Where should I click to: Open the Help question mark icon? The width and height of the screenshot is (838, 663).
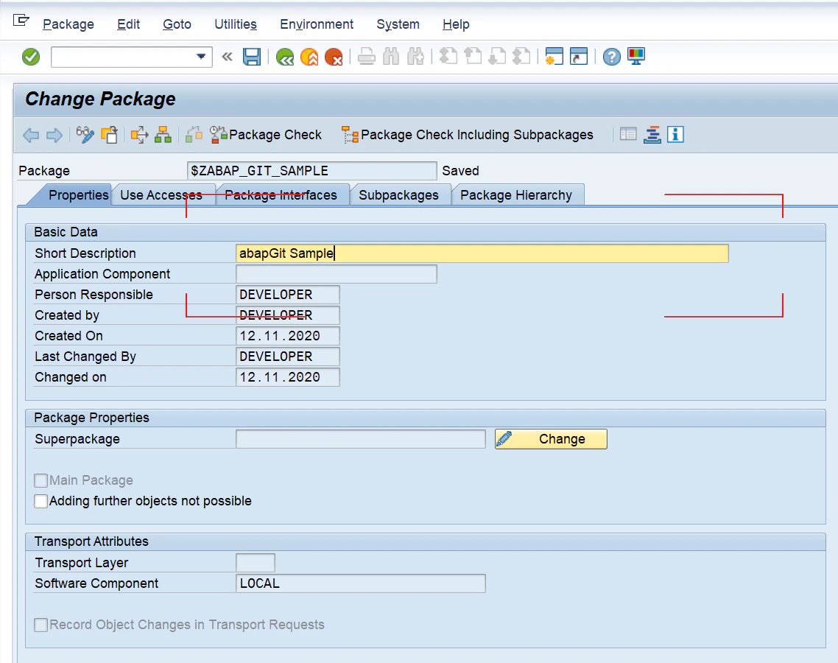tap(611, 57)
